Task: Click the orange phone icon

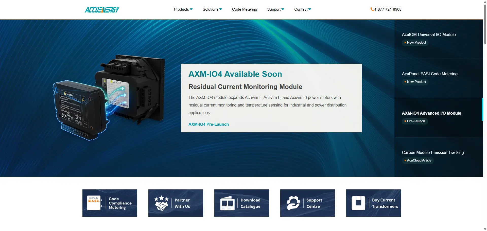Action: (x=372, y=9)
